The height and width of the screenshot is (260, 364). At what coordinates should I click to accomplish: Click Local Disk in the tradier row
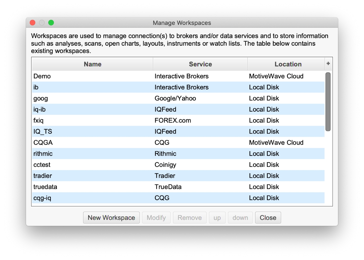click(264, 176)
